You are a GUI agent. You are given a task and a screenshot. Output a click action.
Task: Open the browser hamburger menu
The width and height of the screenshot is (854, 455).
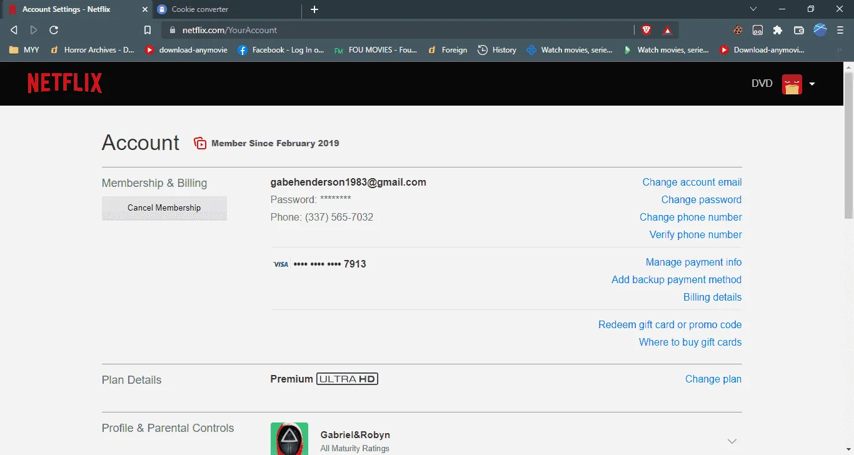tap(840, 30)
